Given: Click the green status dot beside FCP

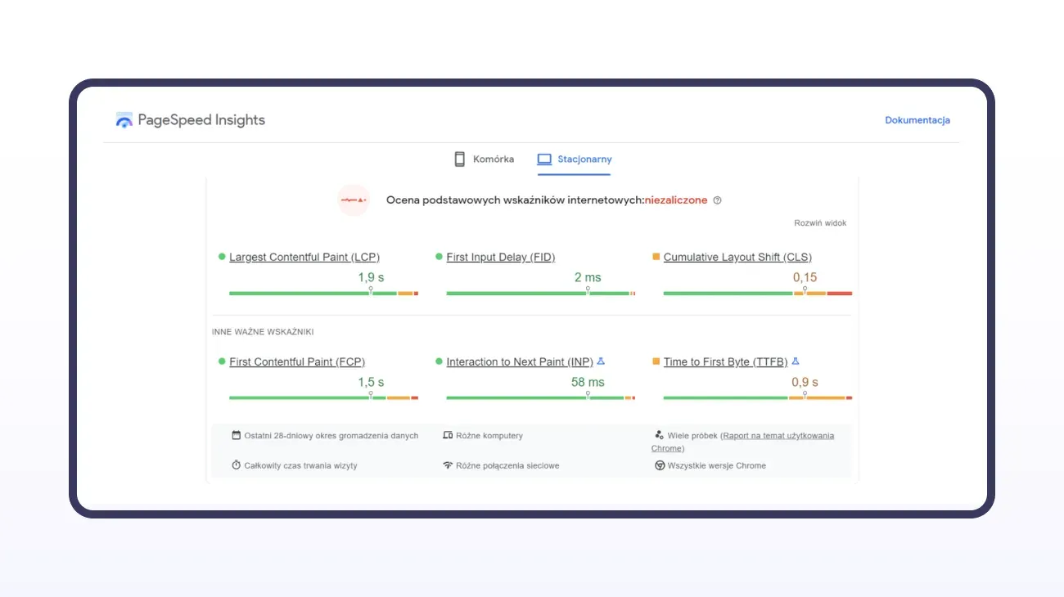Looking at the screenshot, I should tap(222, 361).
